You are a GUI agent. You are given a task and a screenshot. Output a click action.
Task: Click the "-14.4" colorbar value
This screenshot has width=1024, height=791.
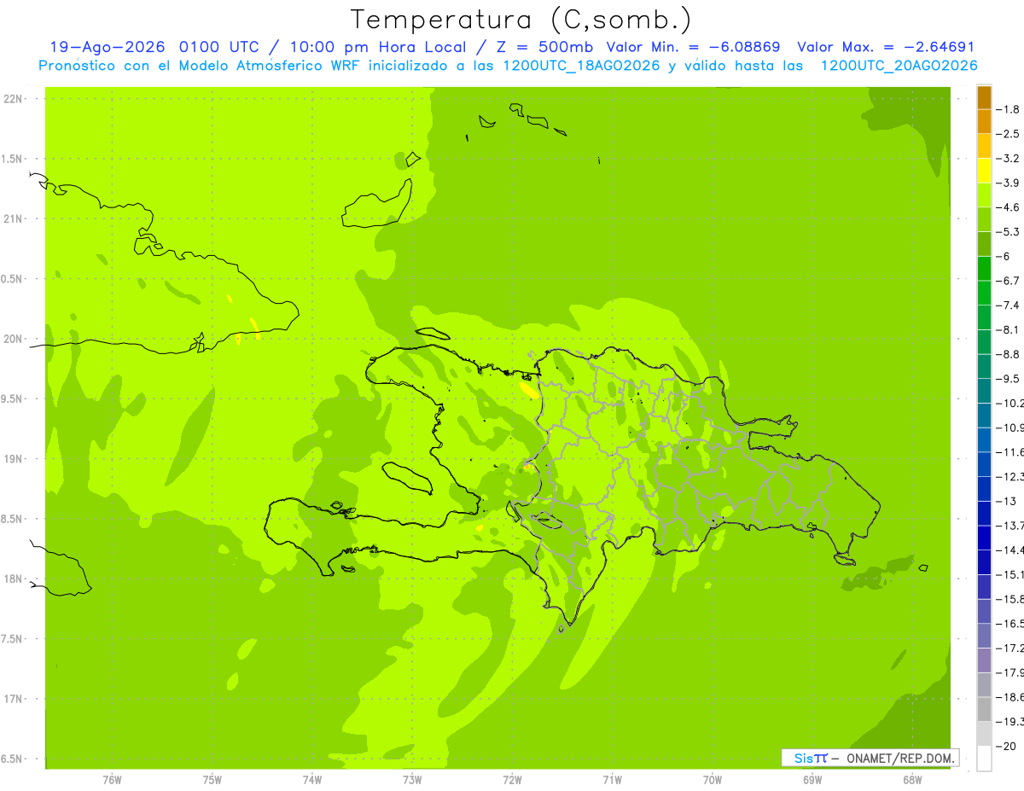(1010, 550)
